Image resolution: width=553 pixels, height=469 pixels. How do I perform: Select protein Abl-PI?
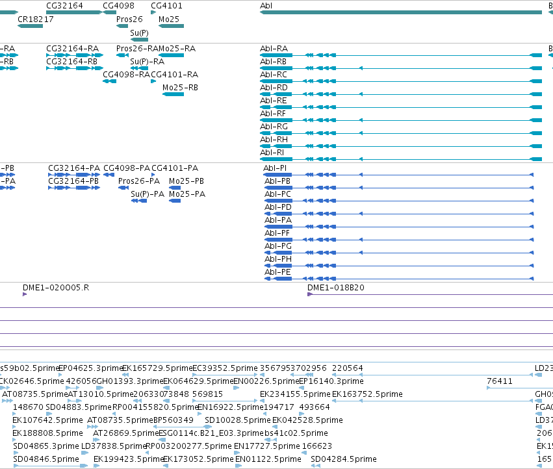(x=398, y=175)
